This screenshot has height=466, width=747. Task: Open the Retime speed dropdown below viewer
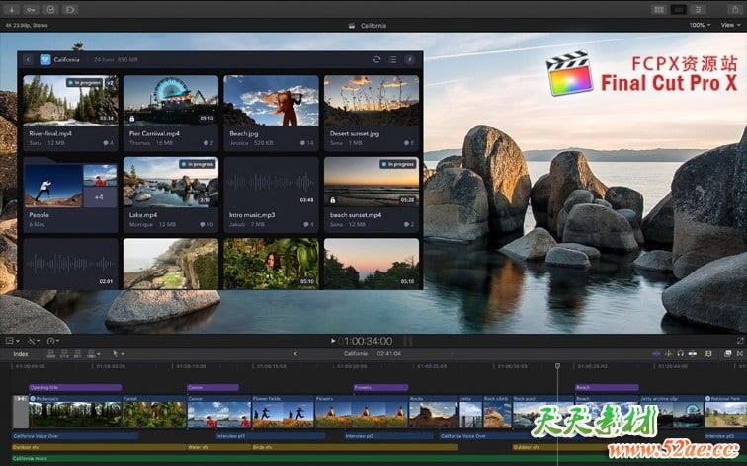(x=53, y=341)
